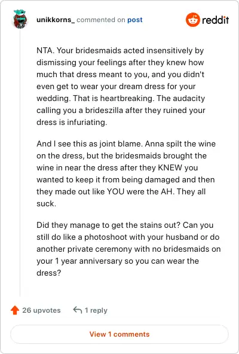
Task: Click the "View 1 comments" button
Action: [x=119, y=334]
